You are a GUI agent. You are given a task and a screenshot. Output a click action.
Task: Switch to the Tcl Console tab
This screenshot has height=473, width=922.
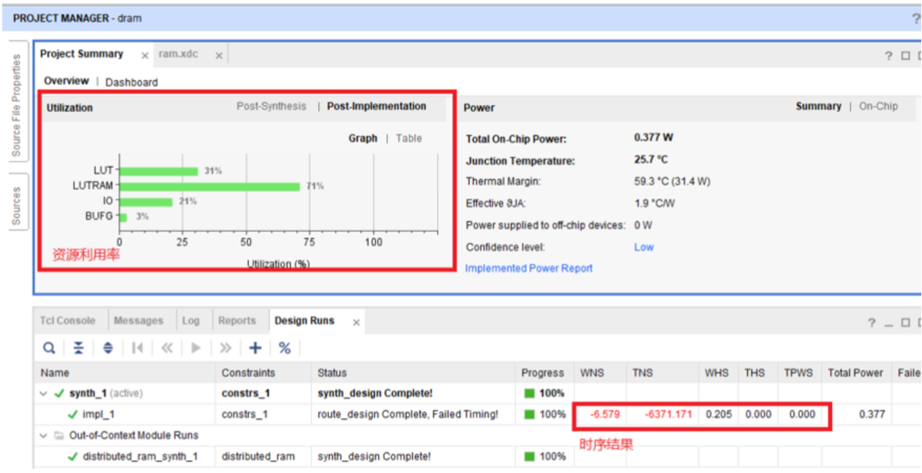pyautogui.click(x=67, y=321)
